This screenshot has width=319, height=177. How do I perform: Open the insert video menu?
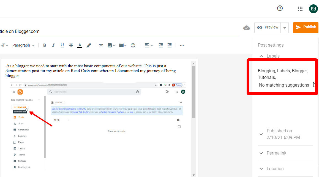122,45
